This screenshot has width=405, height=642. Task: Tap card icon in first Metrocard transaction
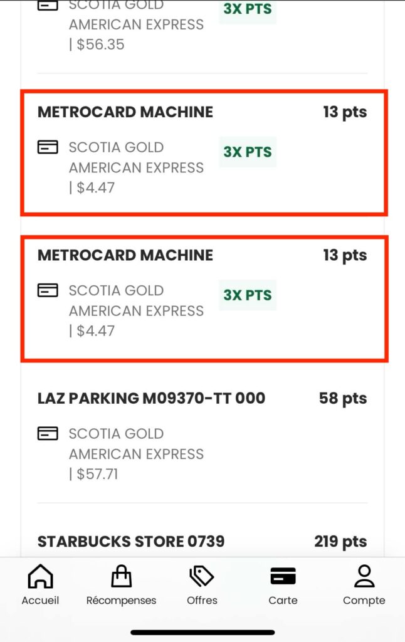(x=48, y=147)
